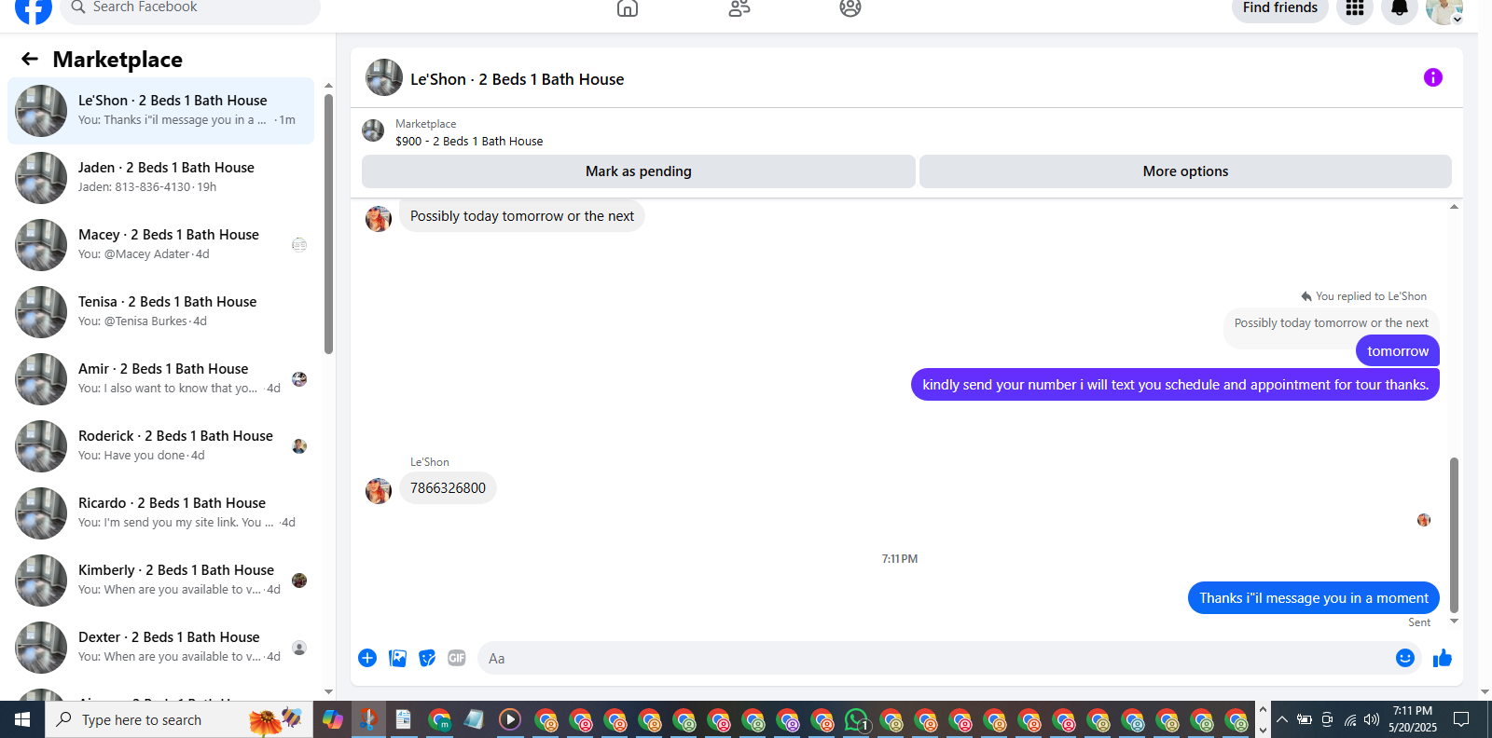
Task: Click the 'kindly send your number' message bubble
Action: (x=1175, y=385)
